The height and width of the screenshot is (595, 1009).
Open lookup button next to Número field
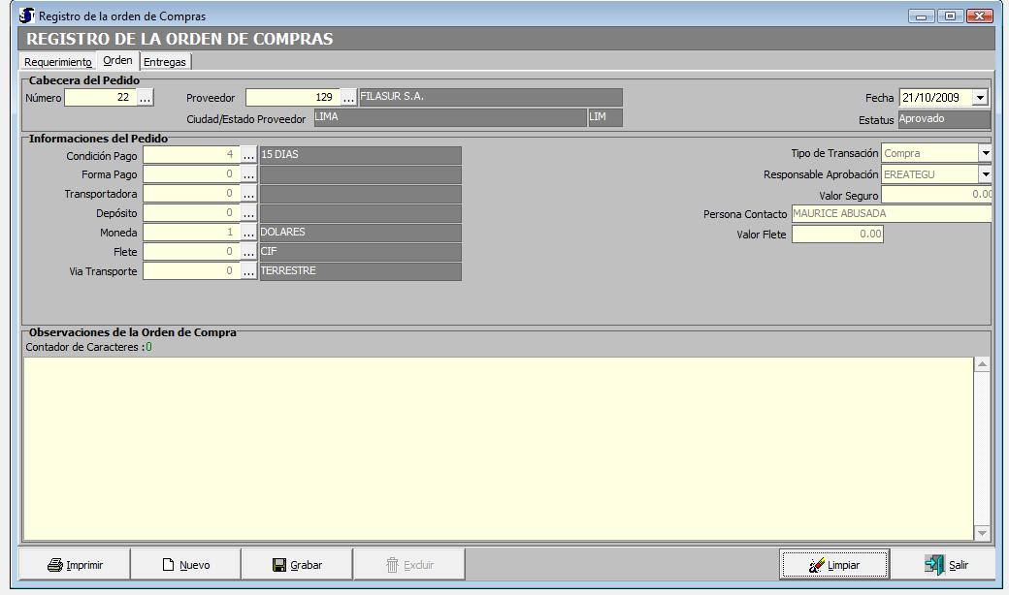(x=145, y=98)
